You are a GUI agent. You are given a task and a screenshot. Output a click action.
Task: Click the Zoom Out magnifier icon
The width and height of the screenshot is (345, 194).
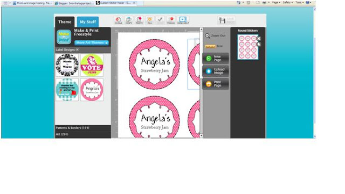tap(208, 36)
